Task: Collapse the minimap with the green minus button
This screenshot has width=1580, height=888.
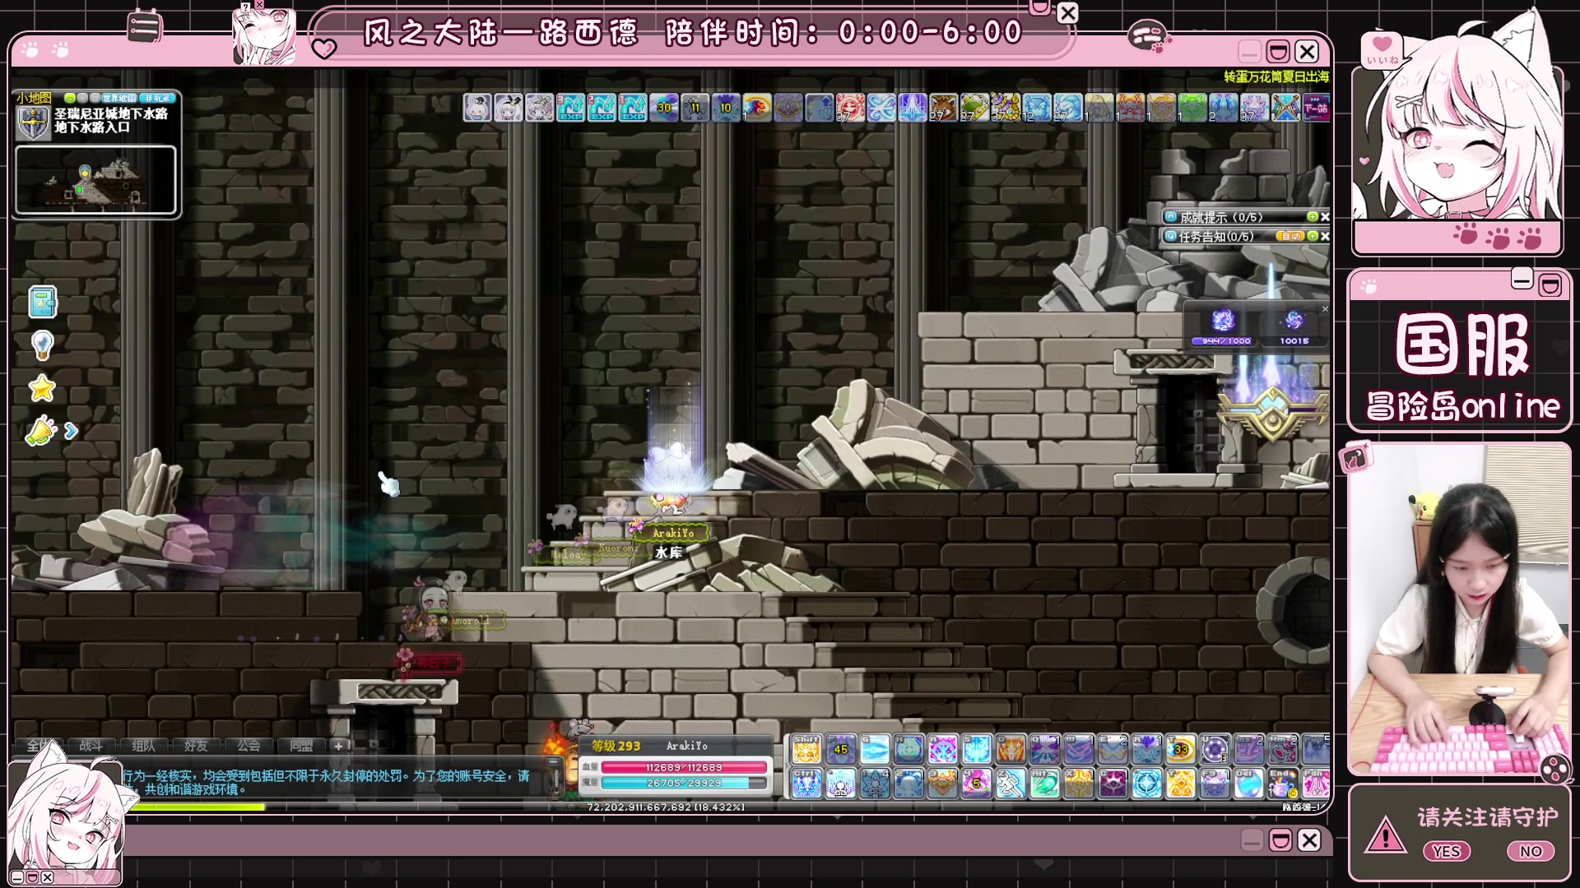Action: pyautogui.click(x=70, y=98)
